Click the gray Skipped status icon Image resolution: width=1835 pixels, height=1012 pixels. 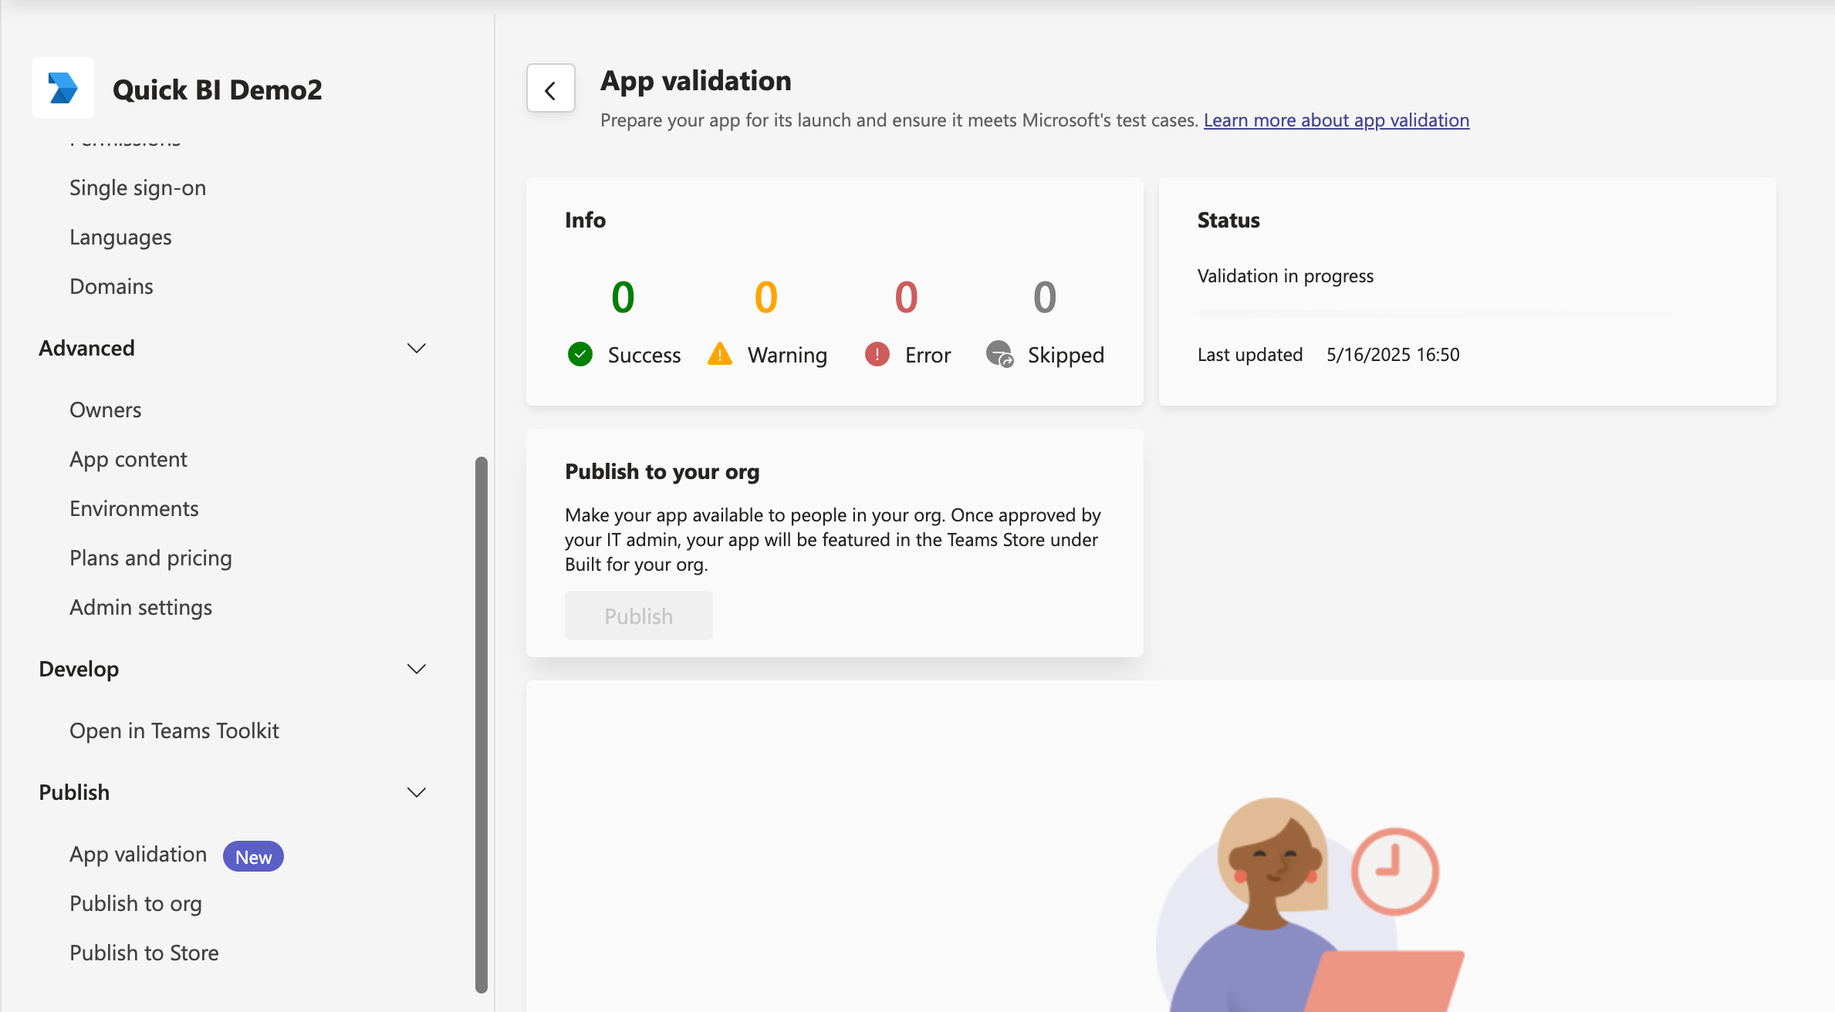coord(999,354)
